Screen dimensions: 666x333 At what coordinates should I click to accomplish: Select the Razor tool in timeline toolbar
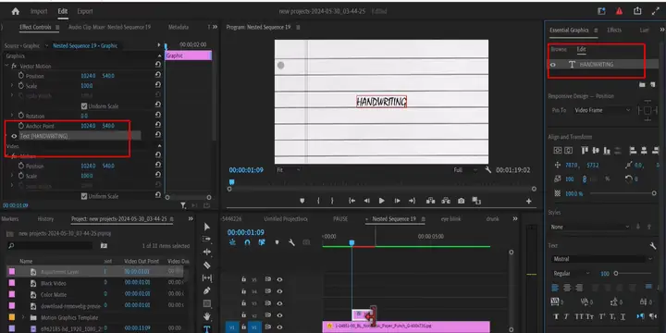[207, 265]
